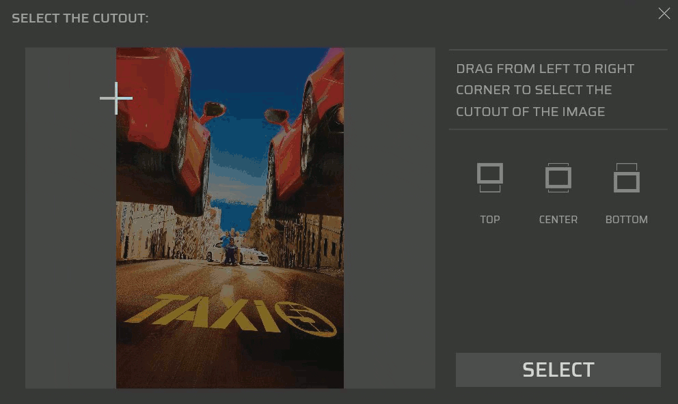Click the CENTER label text

click(558, 219)
